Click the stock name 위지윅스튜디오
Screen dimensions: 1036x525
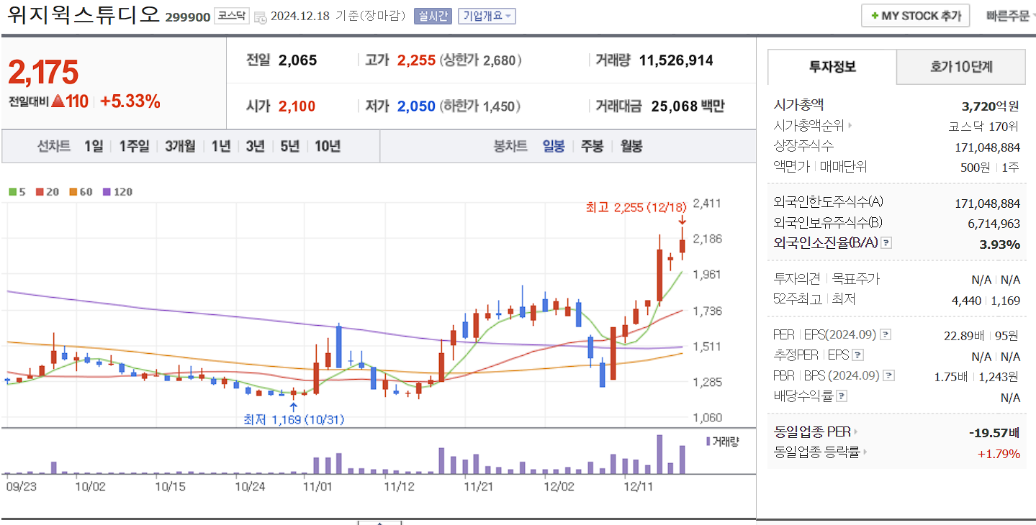(x=84, y=14)
